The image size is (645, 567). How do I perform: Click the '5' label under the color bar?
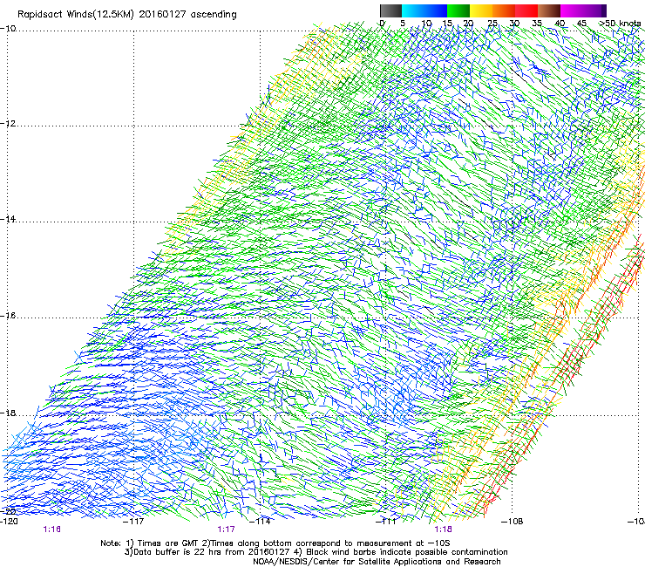tap(403, 24)
